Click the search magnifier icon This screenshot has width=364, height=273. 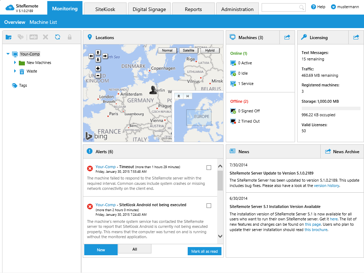point(301,7)
